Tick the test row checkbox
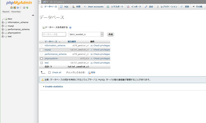 [x=42, y=63]
